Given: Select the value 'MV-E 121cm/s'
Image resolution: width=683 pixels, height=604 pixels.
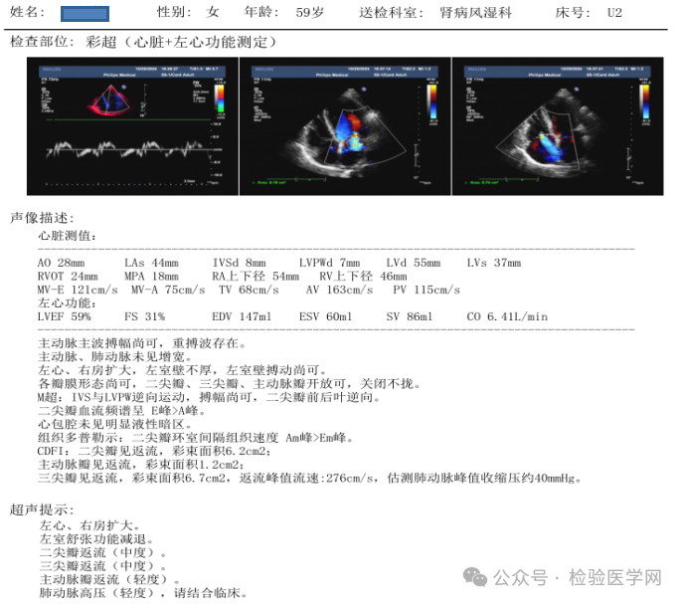Looking at the screenshot, I should [x=78, y=290].
